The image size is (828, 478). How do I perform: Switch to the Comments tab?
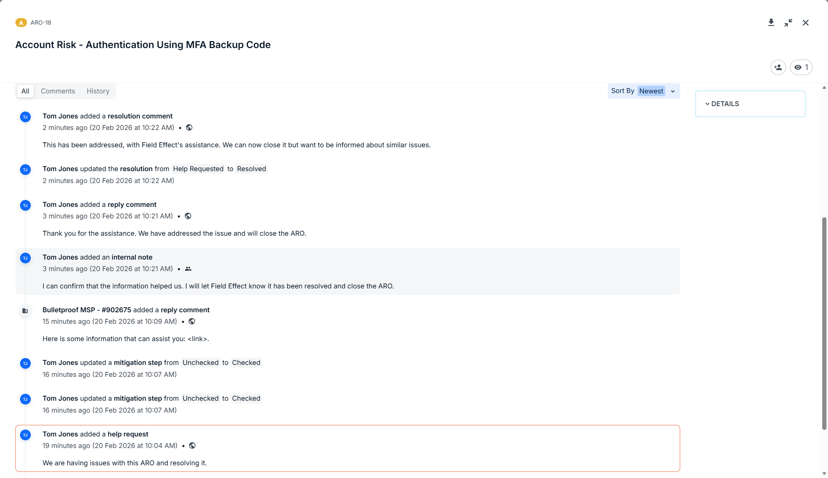(x=58, y=91)
